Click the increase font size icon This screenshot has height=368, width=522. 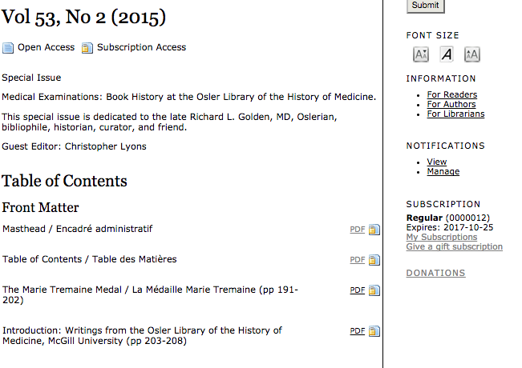[x=472, y=54]
